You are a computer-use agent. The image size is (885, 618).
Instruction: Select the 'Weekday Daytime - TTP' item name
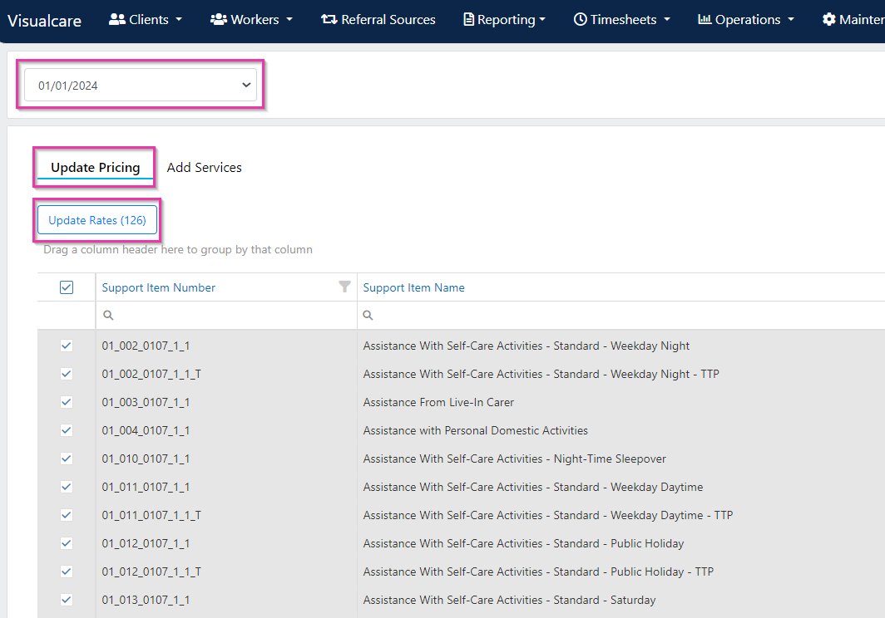pyautogui.click(x=547, y=515)
